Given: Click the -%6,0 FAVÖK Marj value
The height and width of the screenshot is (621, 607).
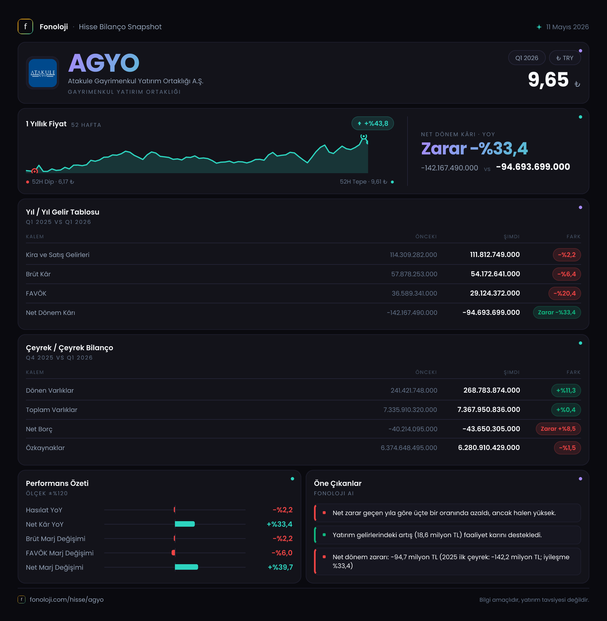Looking at the screenshot, I should coord(282,553).
